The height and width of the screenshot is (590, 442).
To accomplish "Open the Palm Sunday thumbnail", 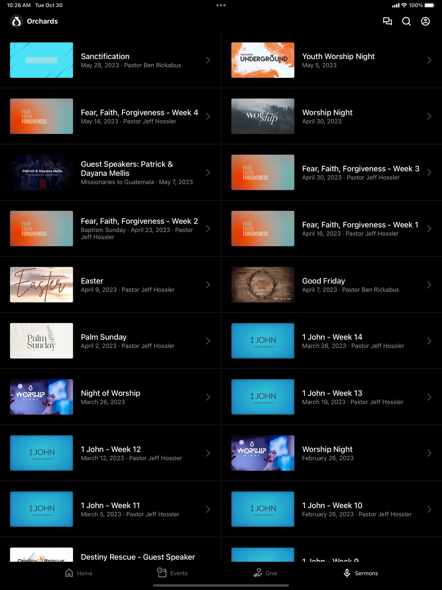I will tap(42, 341).
